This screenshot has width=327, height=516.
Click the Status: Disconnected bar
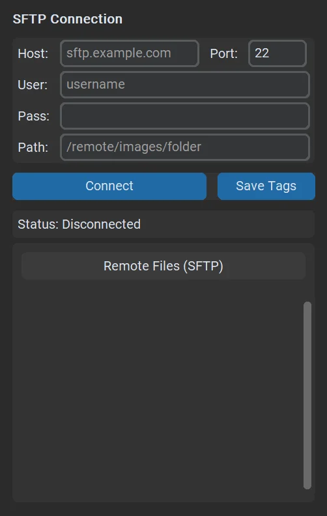(163, 224)
